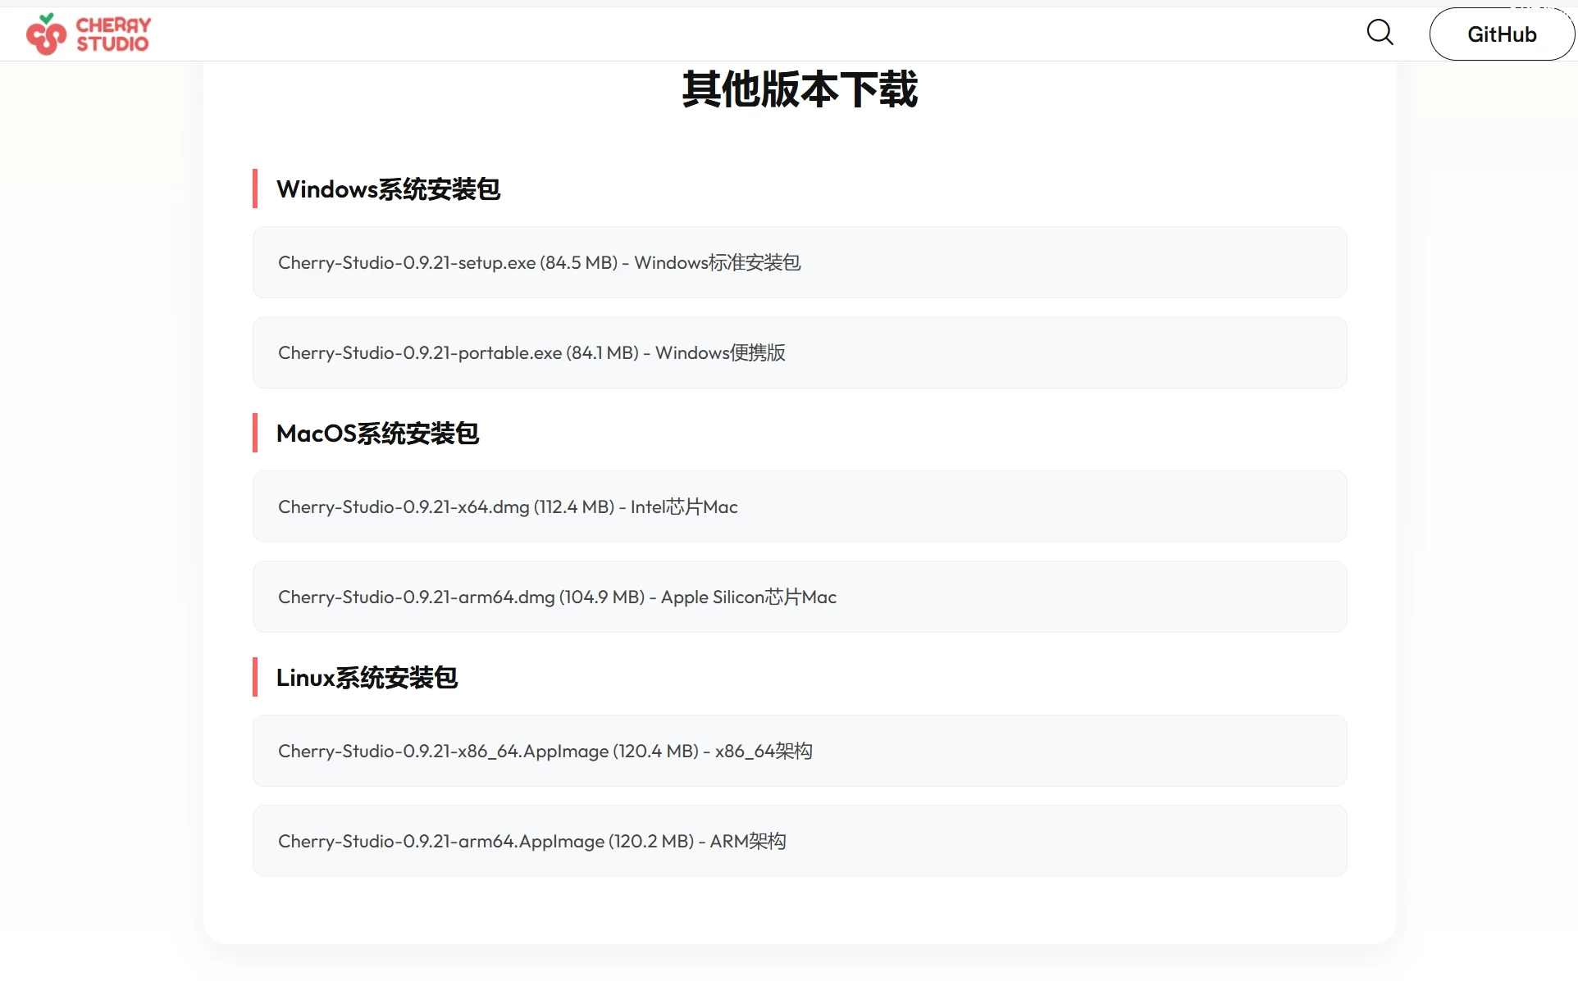Click the MacOS系统安装包 section heading
Image resolution: width=1578 pixels, height=981 pixels.
[x=377, y=434]
